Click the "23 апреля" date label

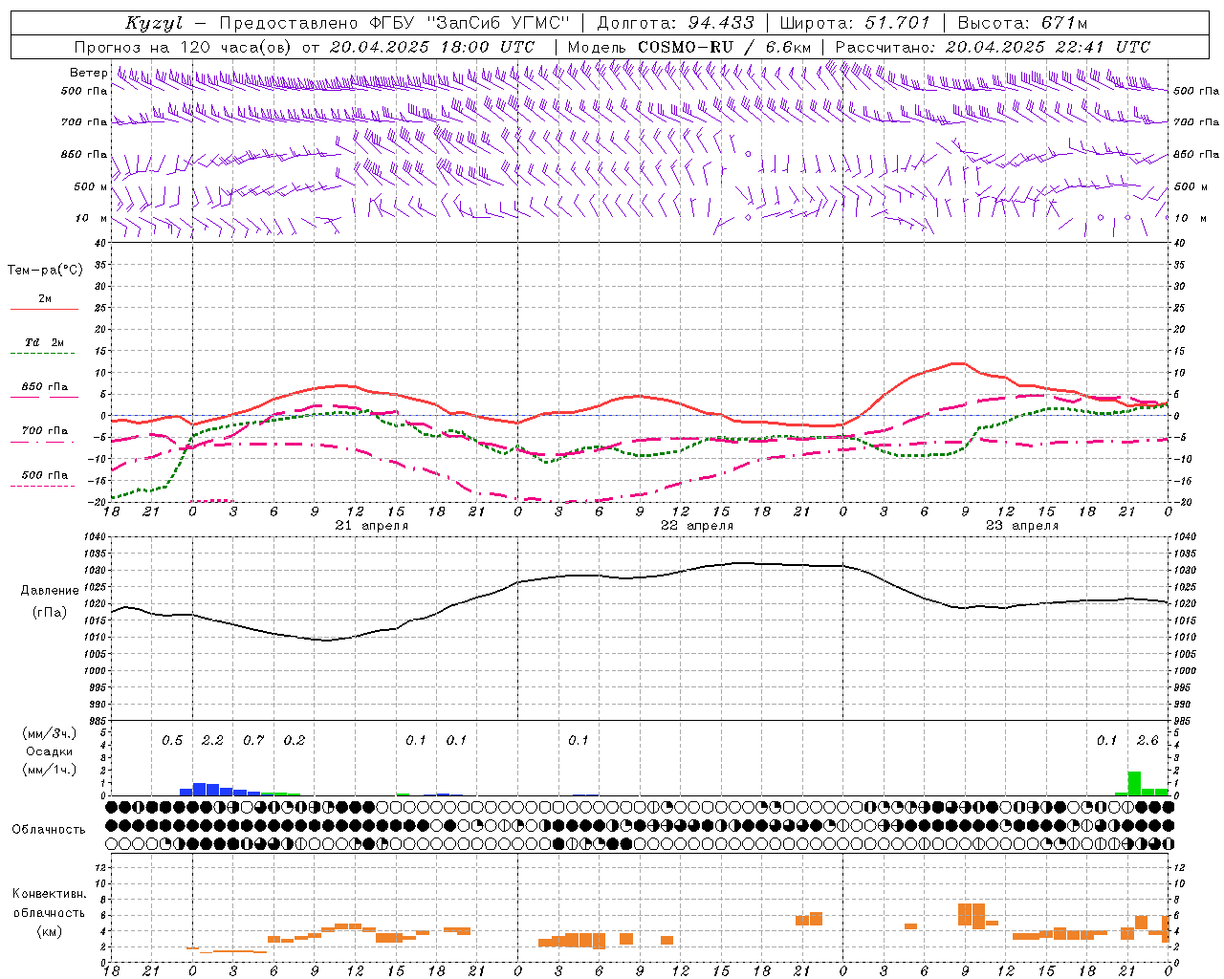[1022, 526]
